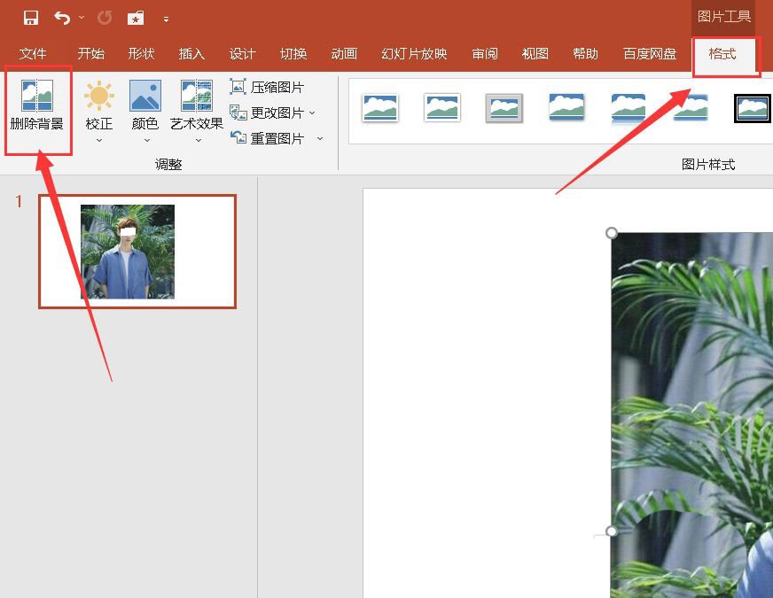Viewport: 773px width, 598px height.
Task: Open the Customize Quick Access Toolbar dropdown
Action: (x=167, y=16)
